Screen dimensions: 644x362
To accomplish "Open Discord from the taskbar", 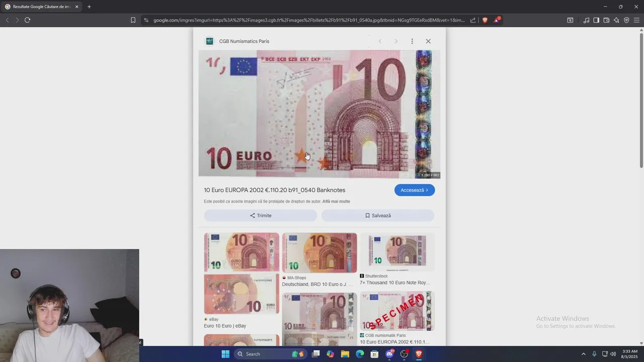I will (x=389, y=354).
